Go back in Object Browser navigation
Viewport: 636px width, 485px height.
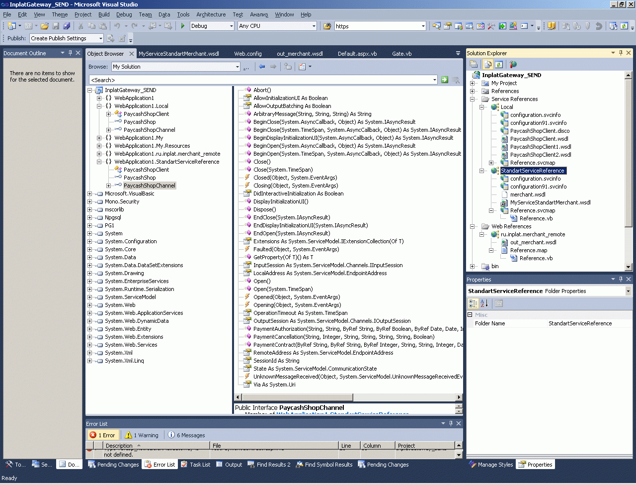[x=262, y=67]
